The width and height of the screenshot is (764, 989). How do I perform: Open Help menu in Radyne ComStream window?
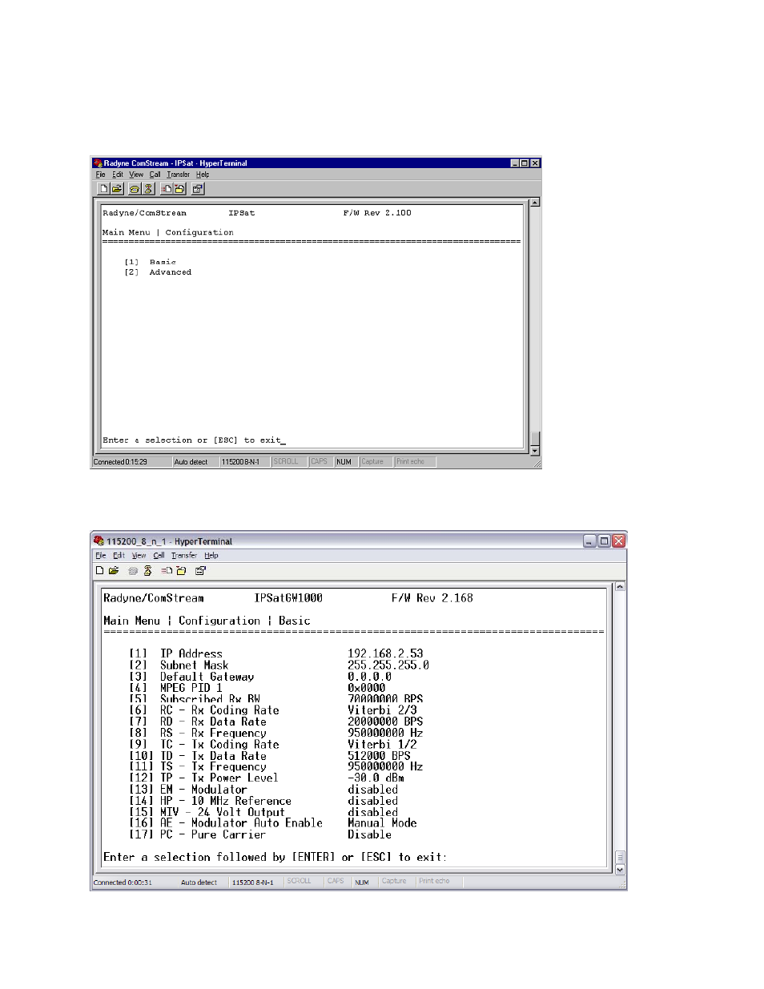(203, 175)
